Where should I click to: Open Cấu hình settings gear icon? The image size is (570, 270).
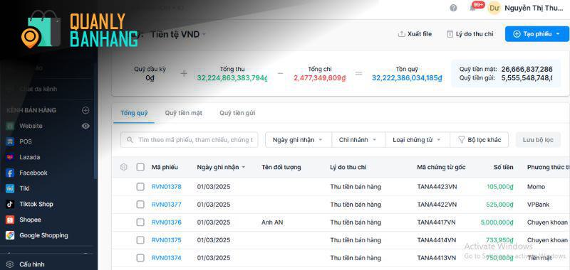(x=10, y=264)
